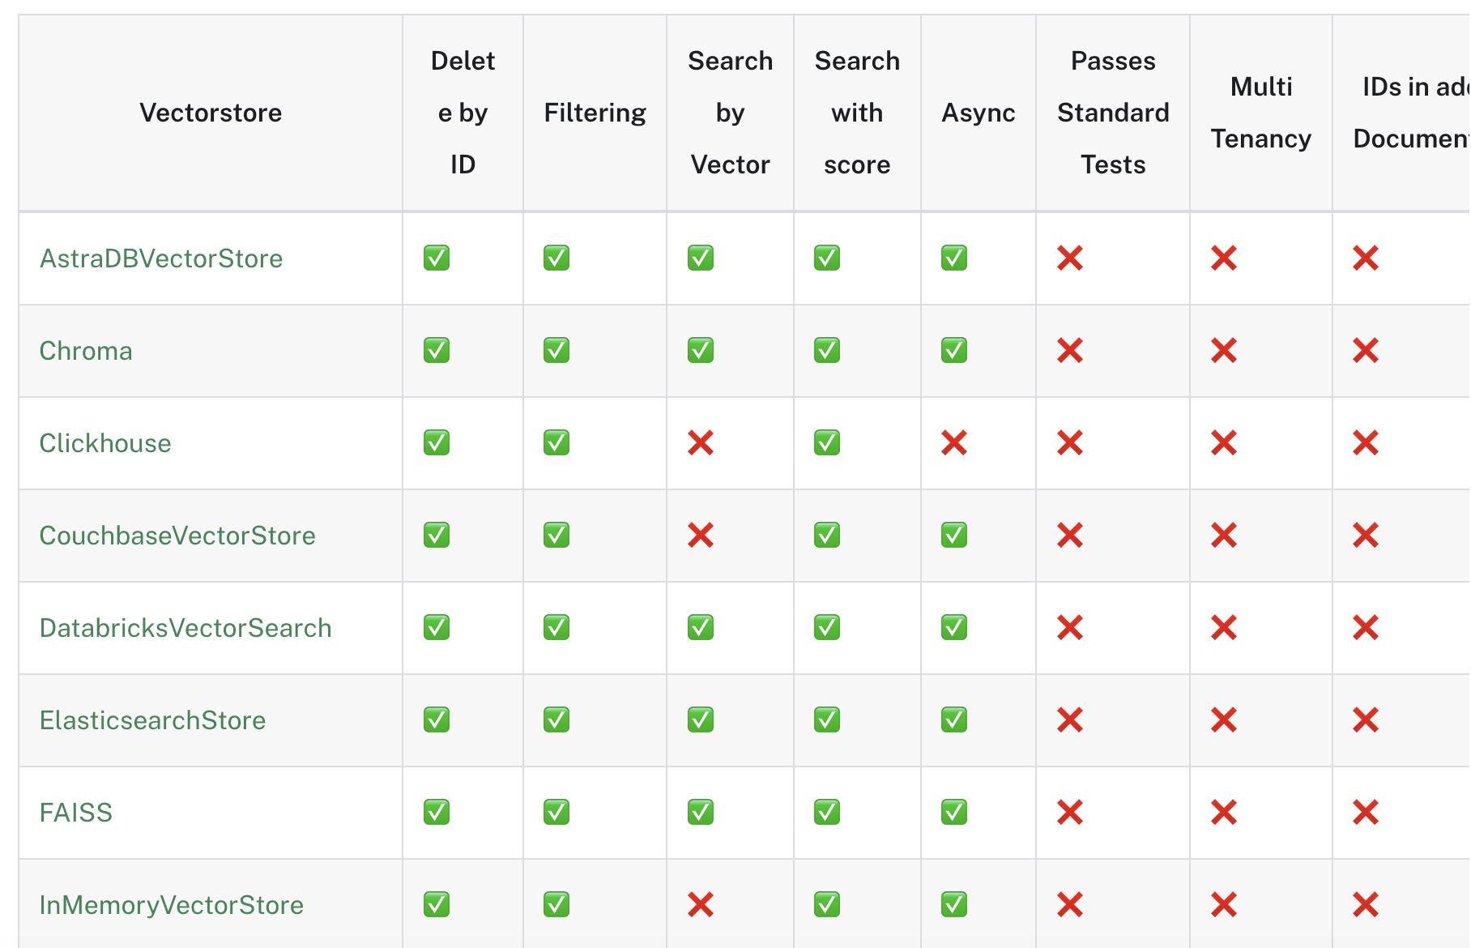Open the InMemoryVectorStore link

point(172,905)
